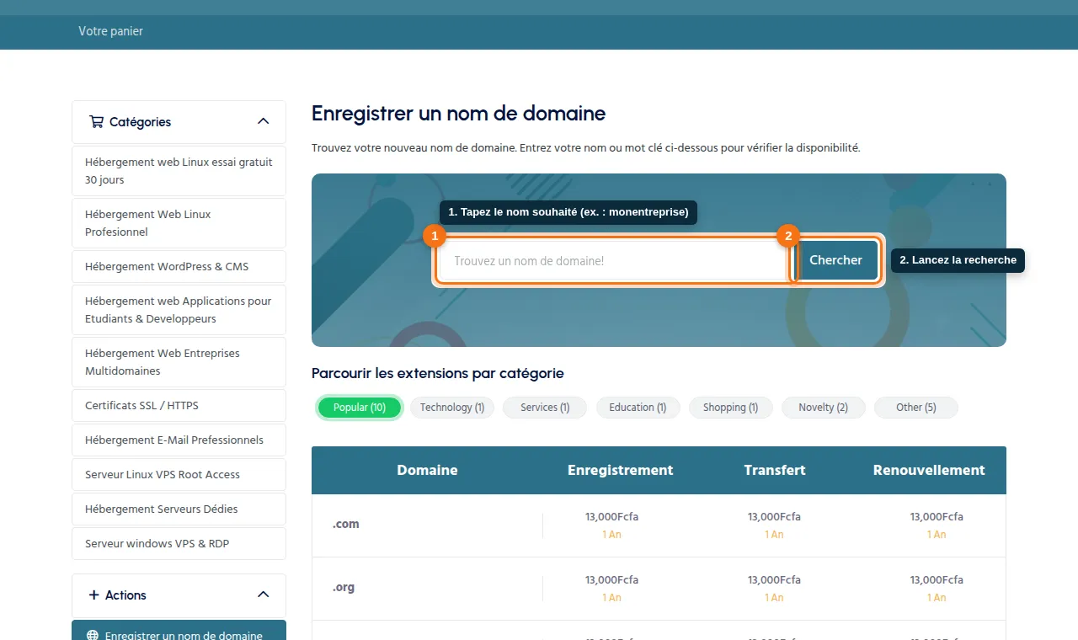Click the shopping cart icon beside Catégories
The width and height of the screenshot is (1078, 640).
96,121
